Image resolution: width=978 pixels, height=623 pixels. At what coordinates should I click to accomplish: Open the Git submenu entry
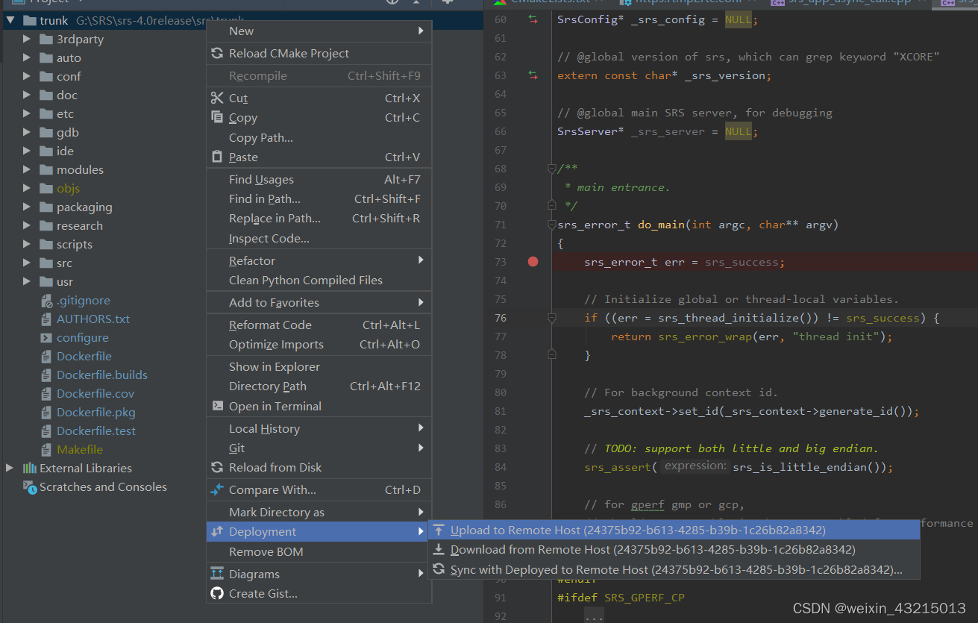(x=319, y=448)
